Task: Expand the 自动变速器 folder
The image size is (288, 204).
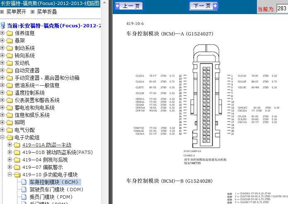Action: point(2,70)
